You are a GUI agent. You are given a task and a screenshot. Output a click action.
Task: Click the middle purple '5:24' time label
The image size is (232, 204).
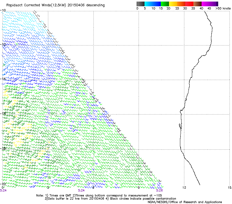tap(82, 191)
